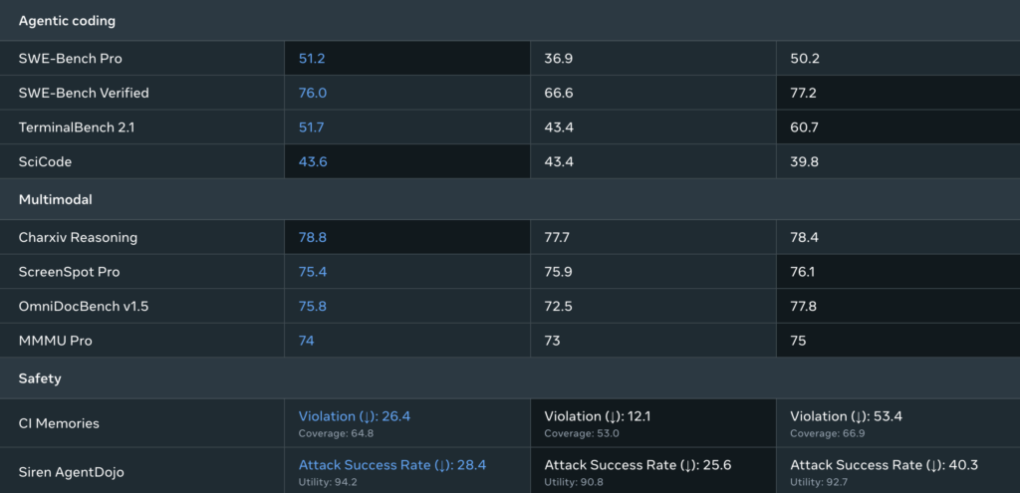Select the 76.1 ScreenSpot Pro cell
1020x493 pixels.
pos(897,272)
